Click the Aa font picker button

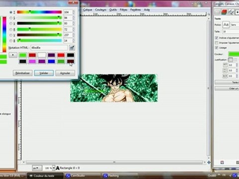coord(226,24)
